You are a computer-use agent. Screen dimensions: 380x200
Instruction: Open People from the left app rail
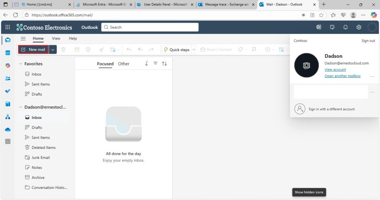click(x=8, y=79)
